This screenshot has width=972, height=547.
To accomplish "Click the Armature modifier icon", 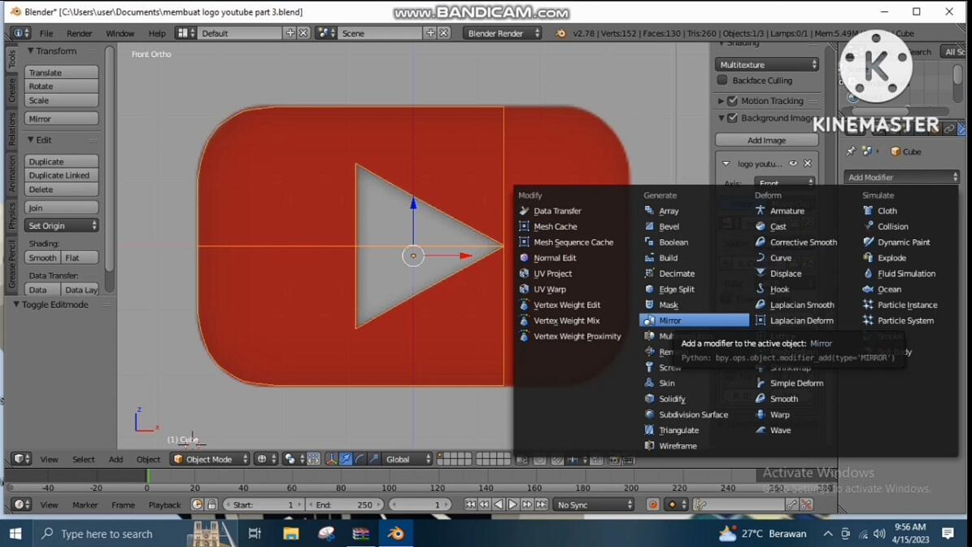I will point(760,211).
